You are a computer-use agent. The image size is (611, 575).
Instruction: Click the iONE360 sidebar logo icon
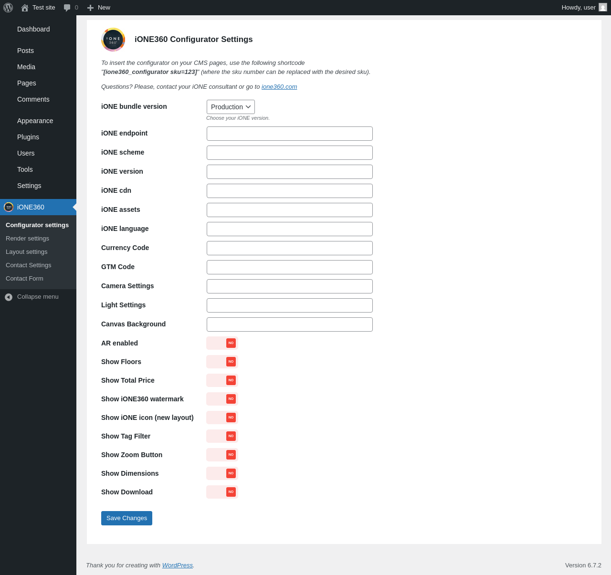9,207
